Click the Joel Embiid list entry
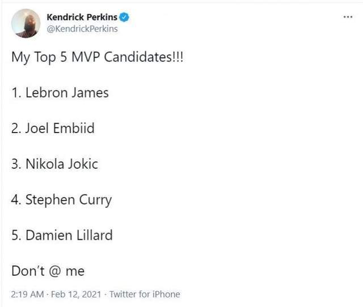 pos(53,128)
